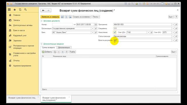Go forward with the right arrow button
This screenshot has width=187, height=105.
tap(49, 10)
